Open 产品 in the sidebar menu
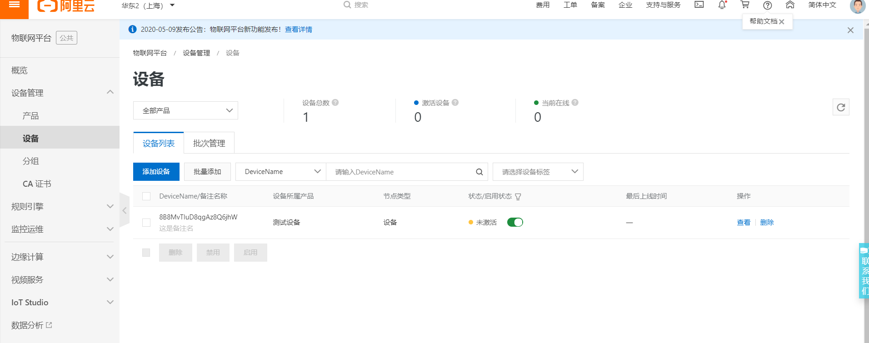Viewport: 869px width, 343px height. (31, 116)
